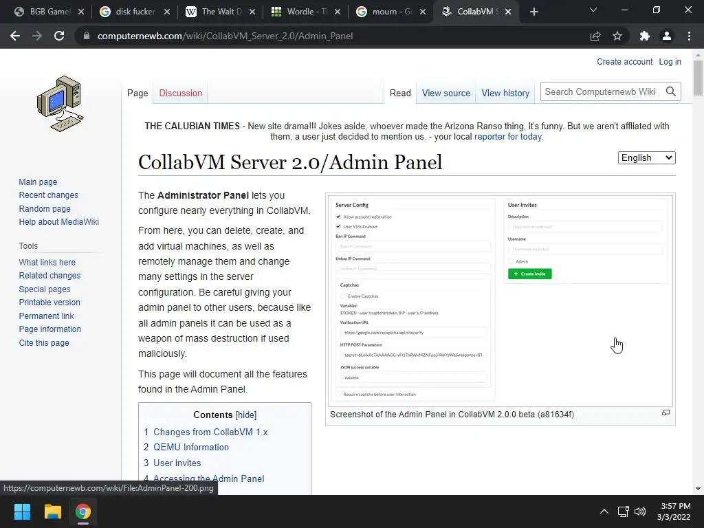Open Related changes link
Image resolution: width=704 pixels, height=528 pixels.
click(49, 275)
